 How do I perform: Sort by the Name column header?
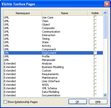pos(65,13)
